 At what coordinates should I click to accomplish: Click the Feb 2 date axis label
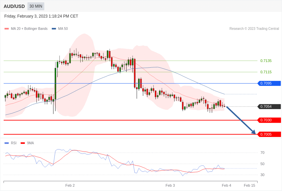pos(70,185)
